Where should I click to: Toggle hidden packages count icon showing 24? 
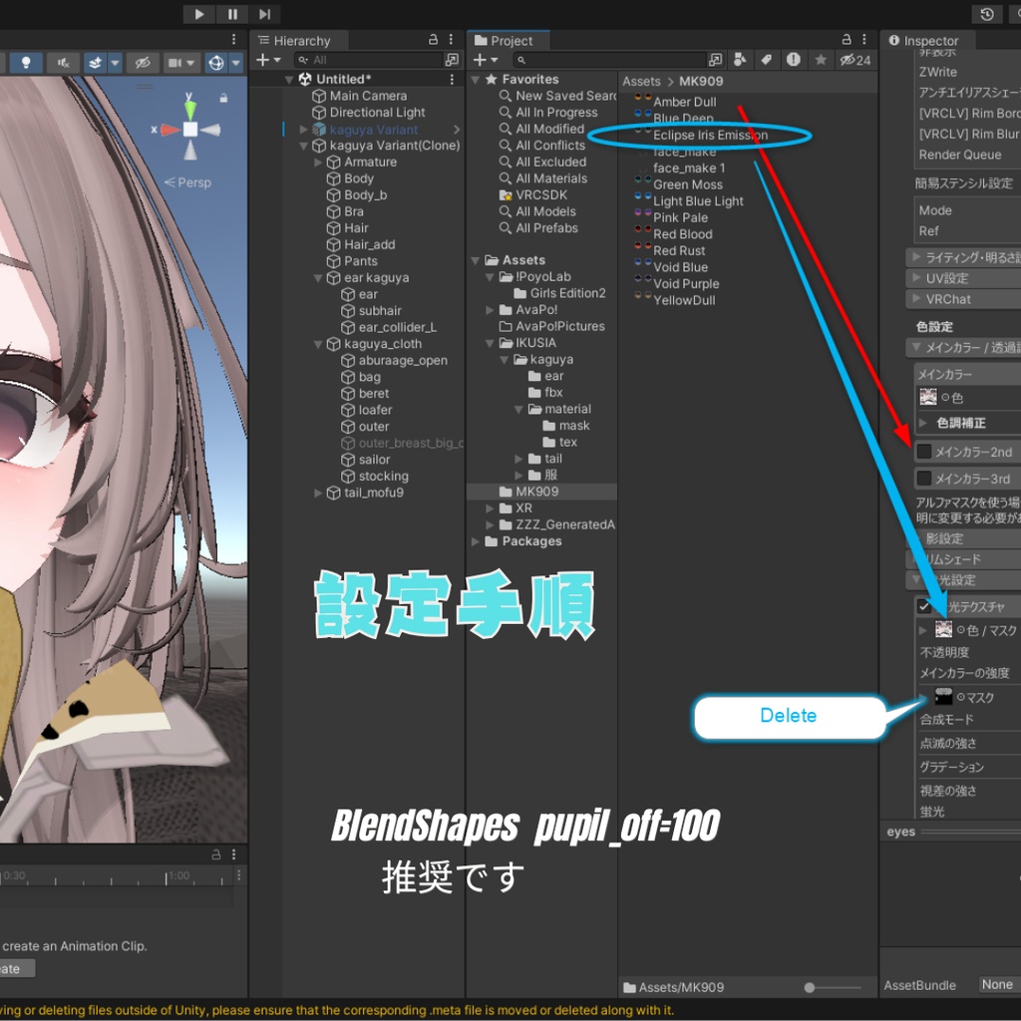[x=854, y=60]
